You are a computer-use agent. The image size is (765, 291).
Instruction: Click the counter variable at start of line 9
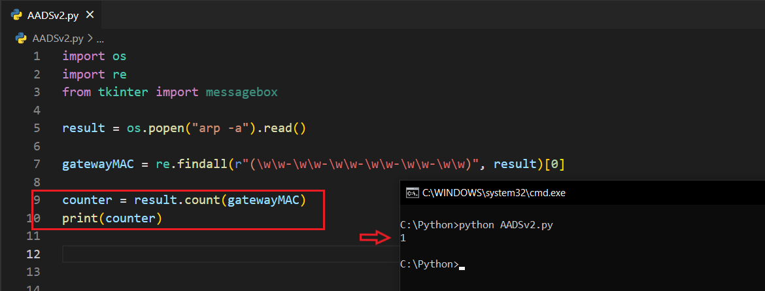coord(87,200)
